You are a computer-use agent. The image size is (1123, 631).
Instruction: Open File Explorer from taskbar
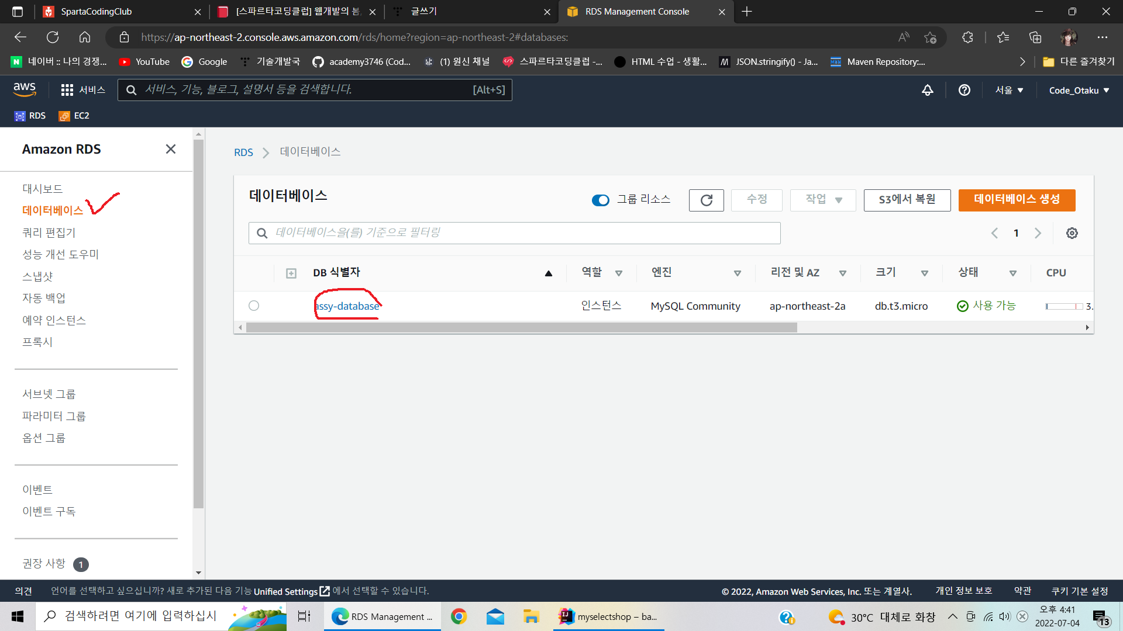click(x=531, y=616)
